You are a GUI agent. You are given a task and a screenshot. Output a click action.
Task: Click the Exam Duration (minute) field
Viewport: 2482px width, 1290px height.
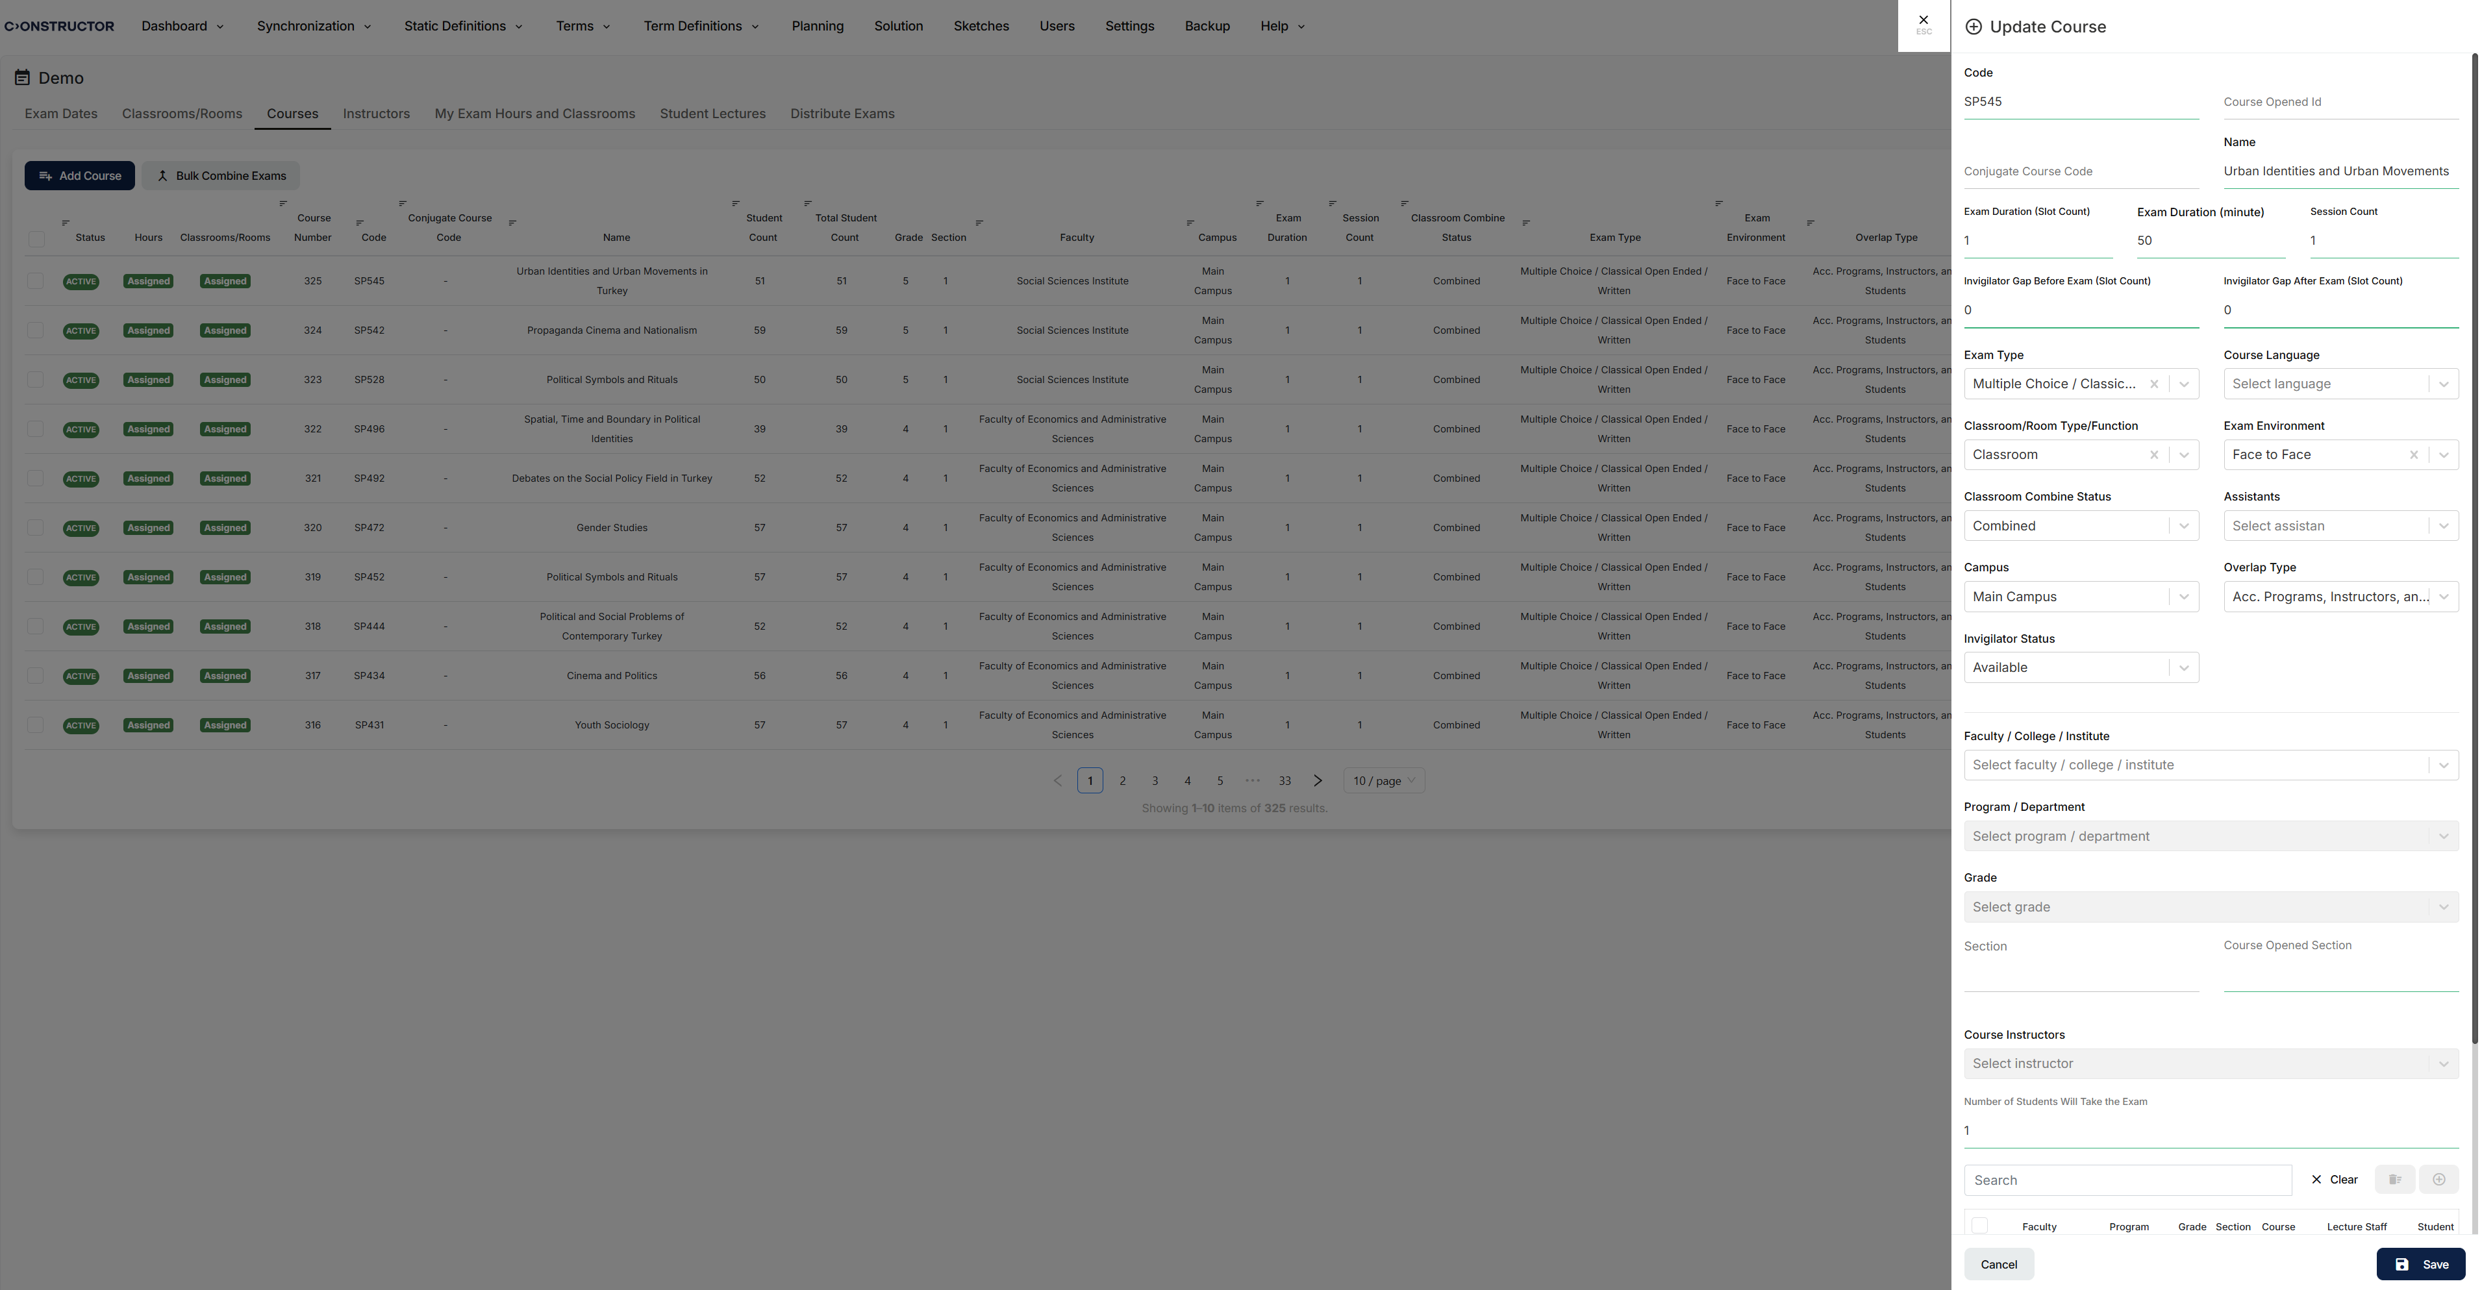point(2211,241)
